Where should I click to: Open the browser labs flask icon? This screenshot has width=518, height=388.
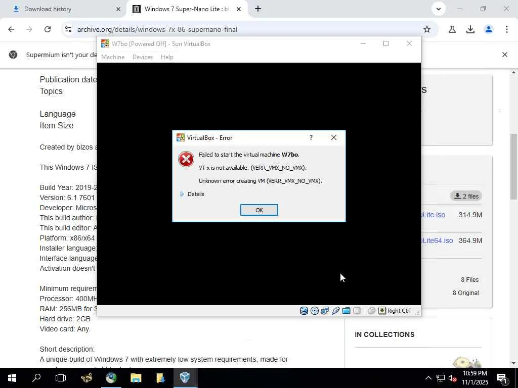tap(452, 29)
